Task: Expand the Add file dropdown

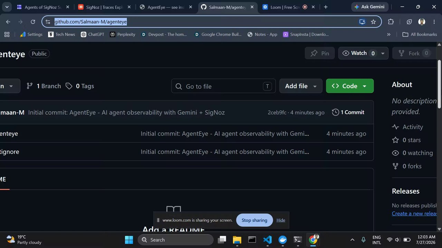Action: coord(301,86)
